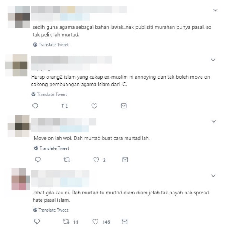Open the pinkish avatar of the last tweet
The width and height of the screenshot is (230, 228).
(21, 179)
